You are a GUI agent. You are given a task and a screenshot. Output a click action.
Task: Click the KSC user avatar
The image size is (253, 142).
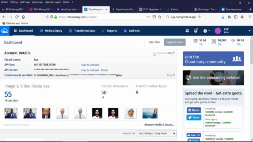click(218, 31)
